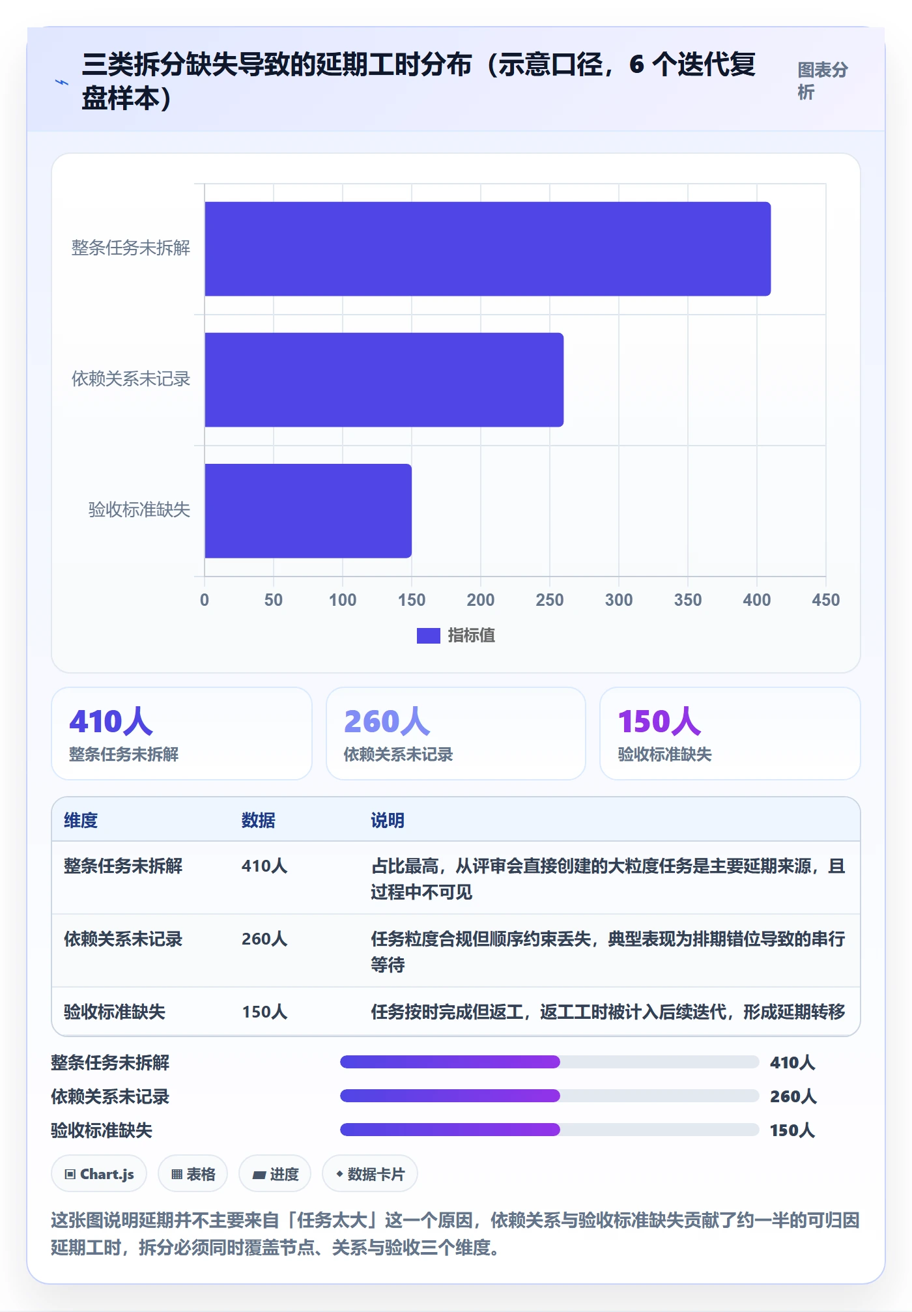
Task: Click the 数据 column header
Action: (258, 820)
